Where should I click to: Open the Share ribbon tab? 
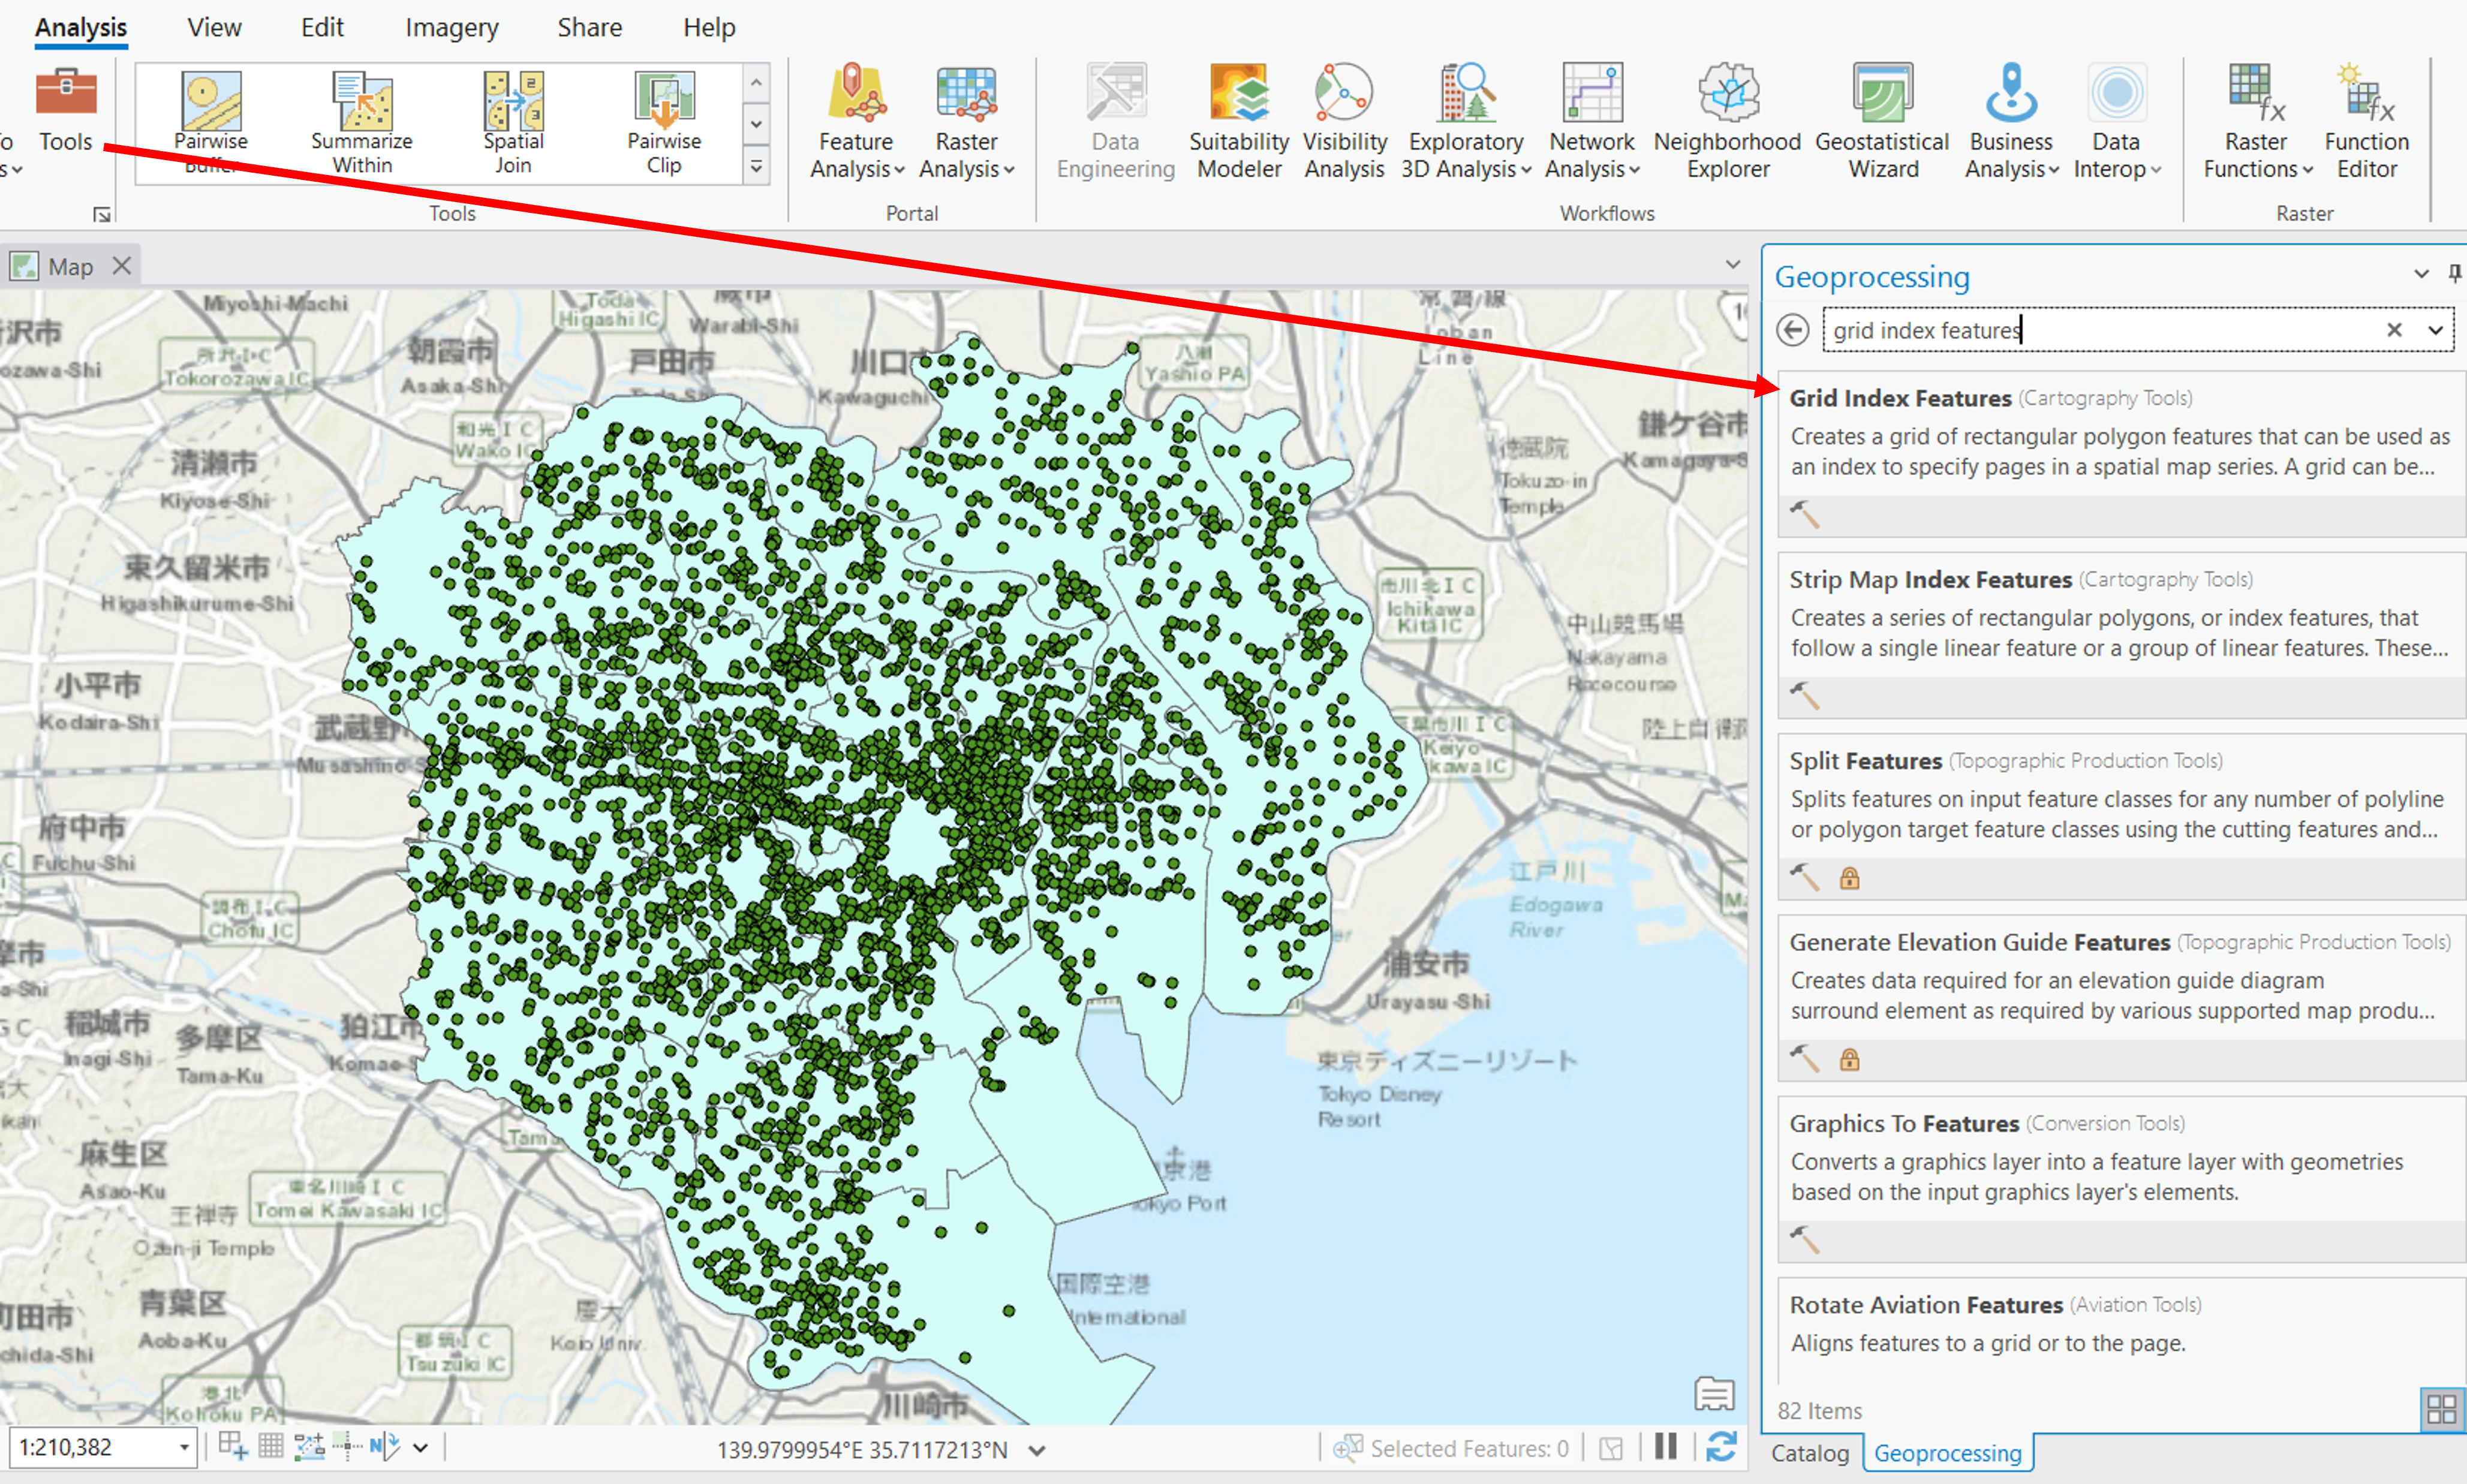[589, 27]
